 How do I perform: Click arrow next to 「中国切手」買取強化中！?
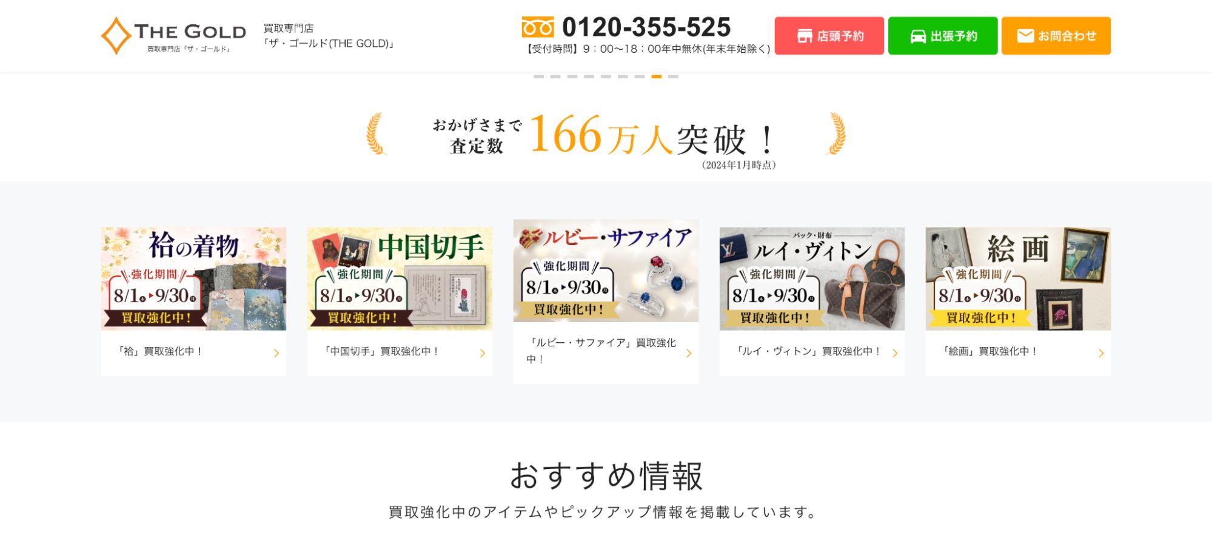pos(483,353)
